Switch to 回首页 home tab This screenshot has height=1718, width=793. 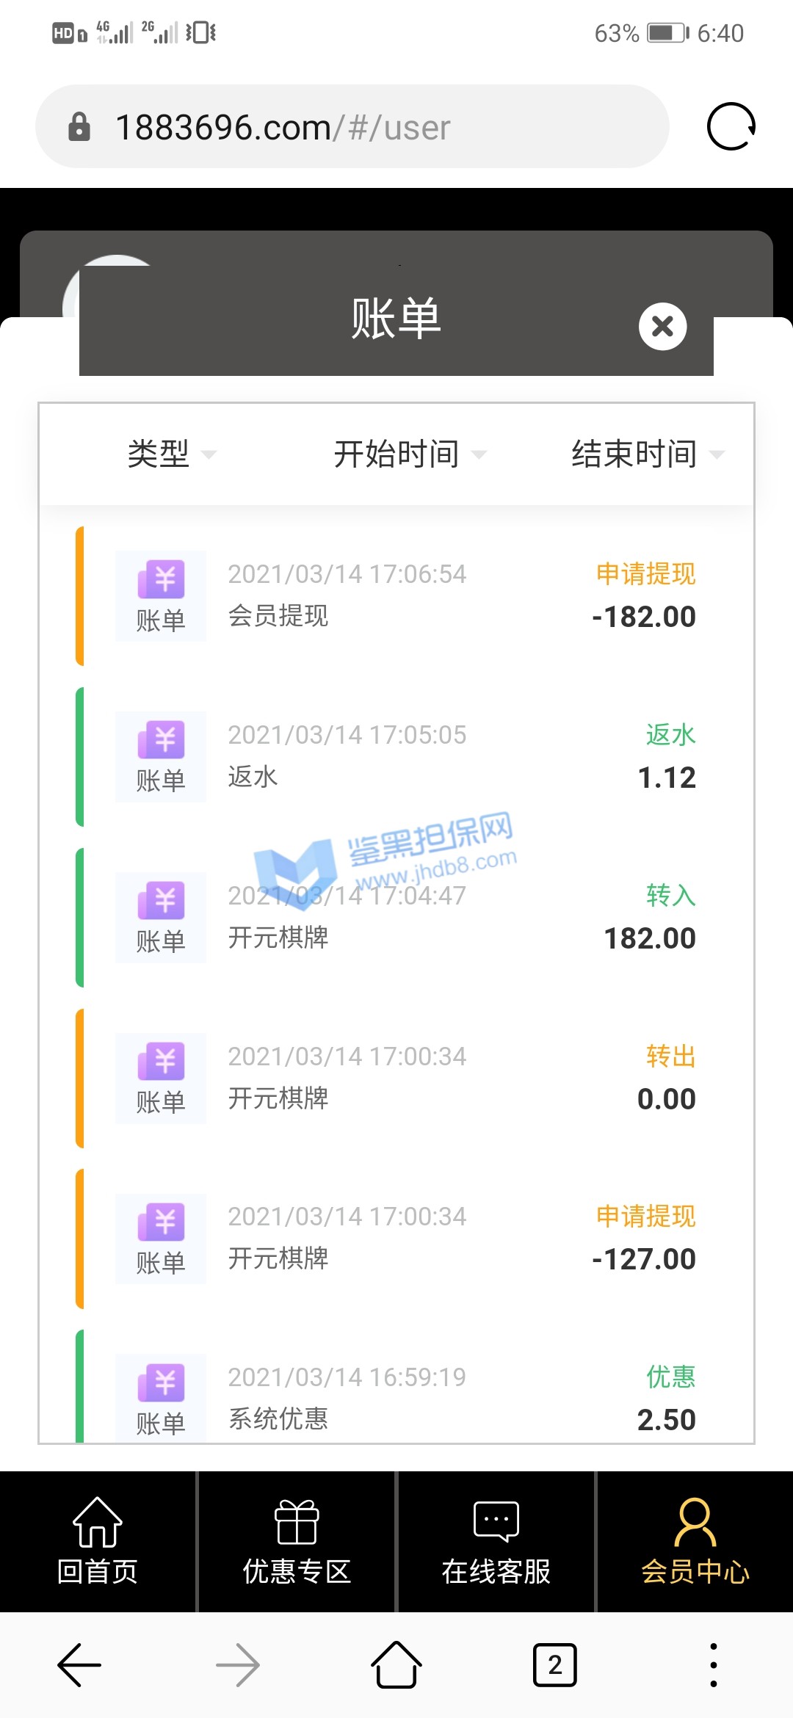point(98,1542)
